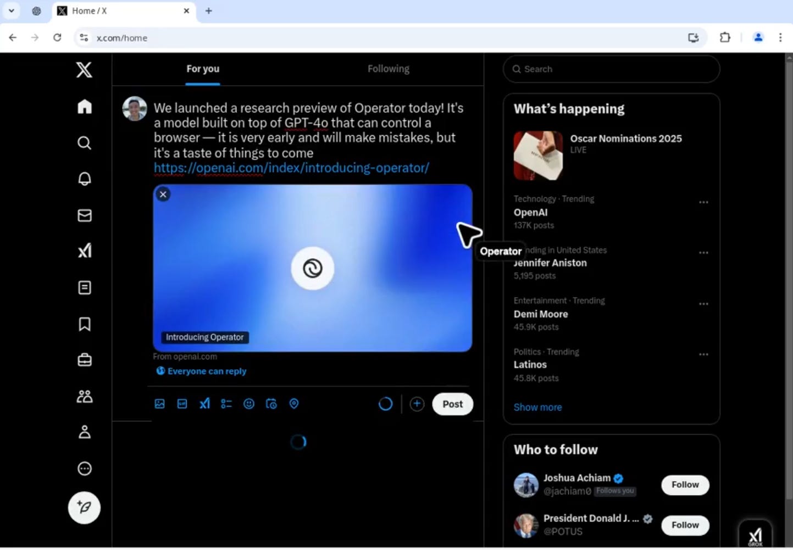Add a poll in composer

coord(226,404)
